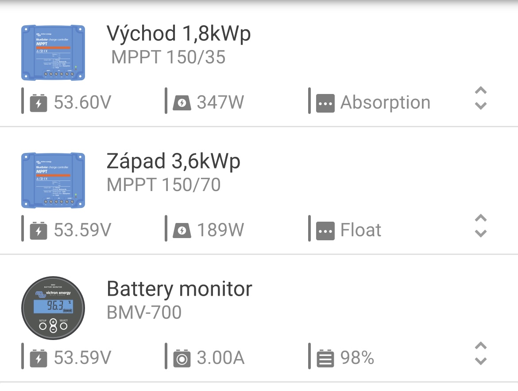Open the Západ 3,6kWp device
The height and width of the screenshot is (391, 518).
tap(173, 161)
